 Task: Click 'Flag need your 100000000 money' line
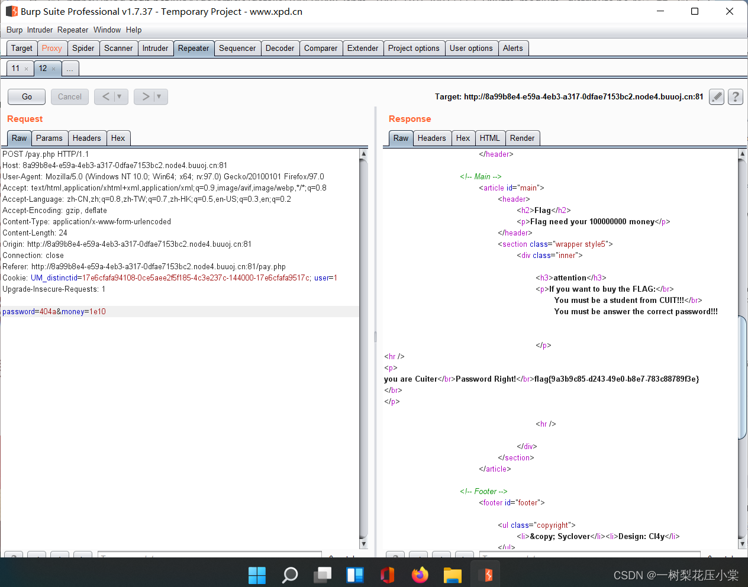click(592, 222)
